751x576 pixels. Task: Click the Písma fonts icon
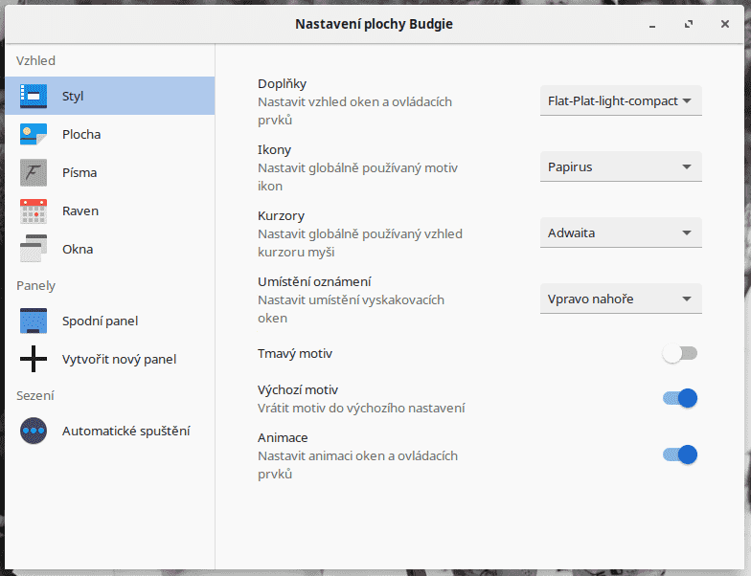(x=34, y=172)
